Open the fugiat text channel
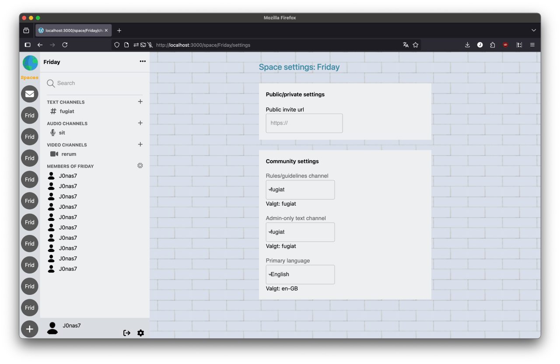This screenshot has width=560, height=364. pyautogui.click(x=66, y=112)
